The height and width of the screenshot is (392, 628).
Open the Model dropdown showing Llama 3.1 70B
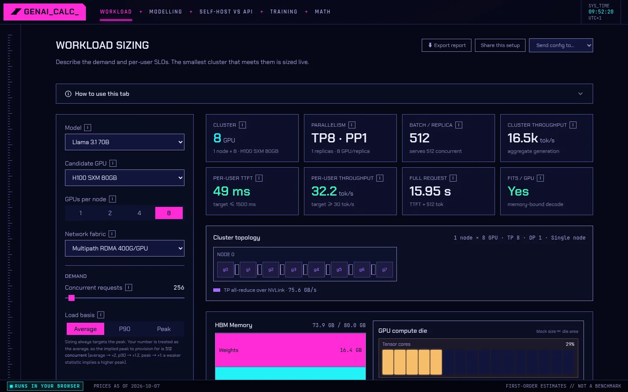(125, 142)
